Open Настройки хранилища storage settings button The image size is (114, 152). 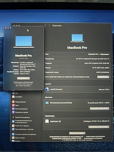(x=99, y=127)
